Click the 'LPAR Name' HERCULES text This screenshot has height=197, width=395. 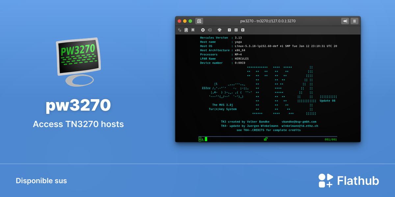[x=242, y=59]
